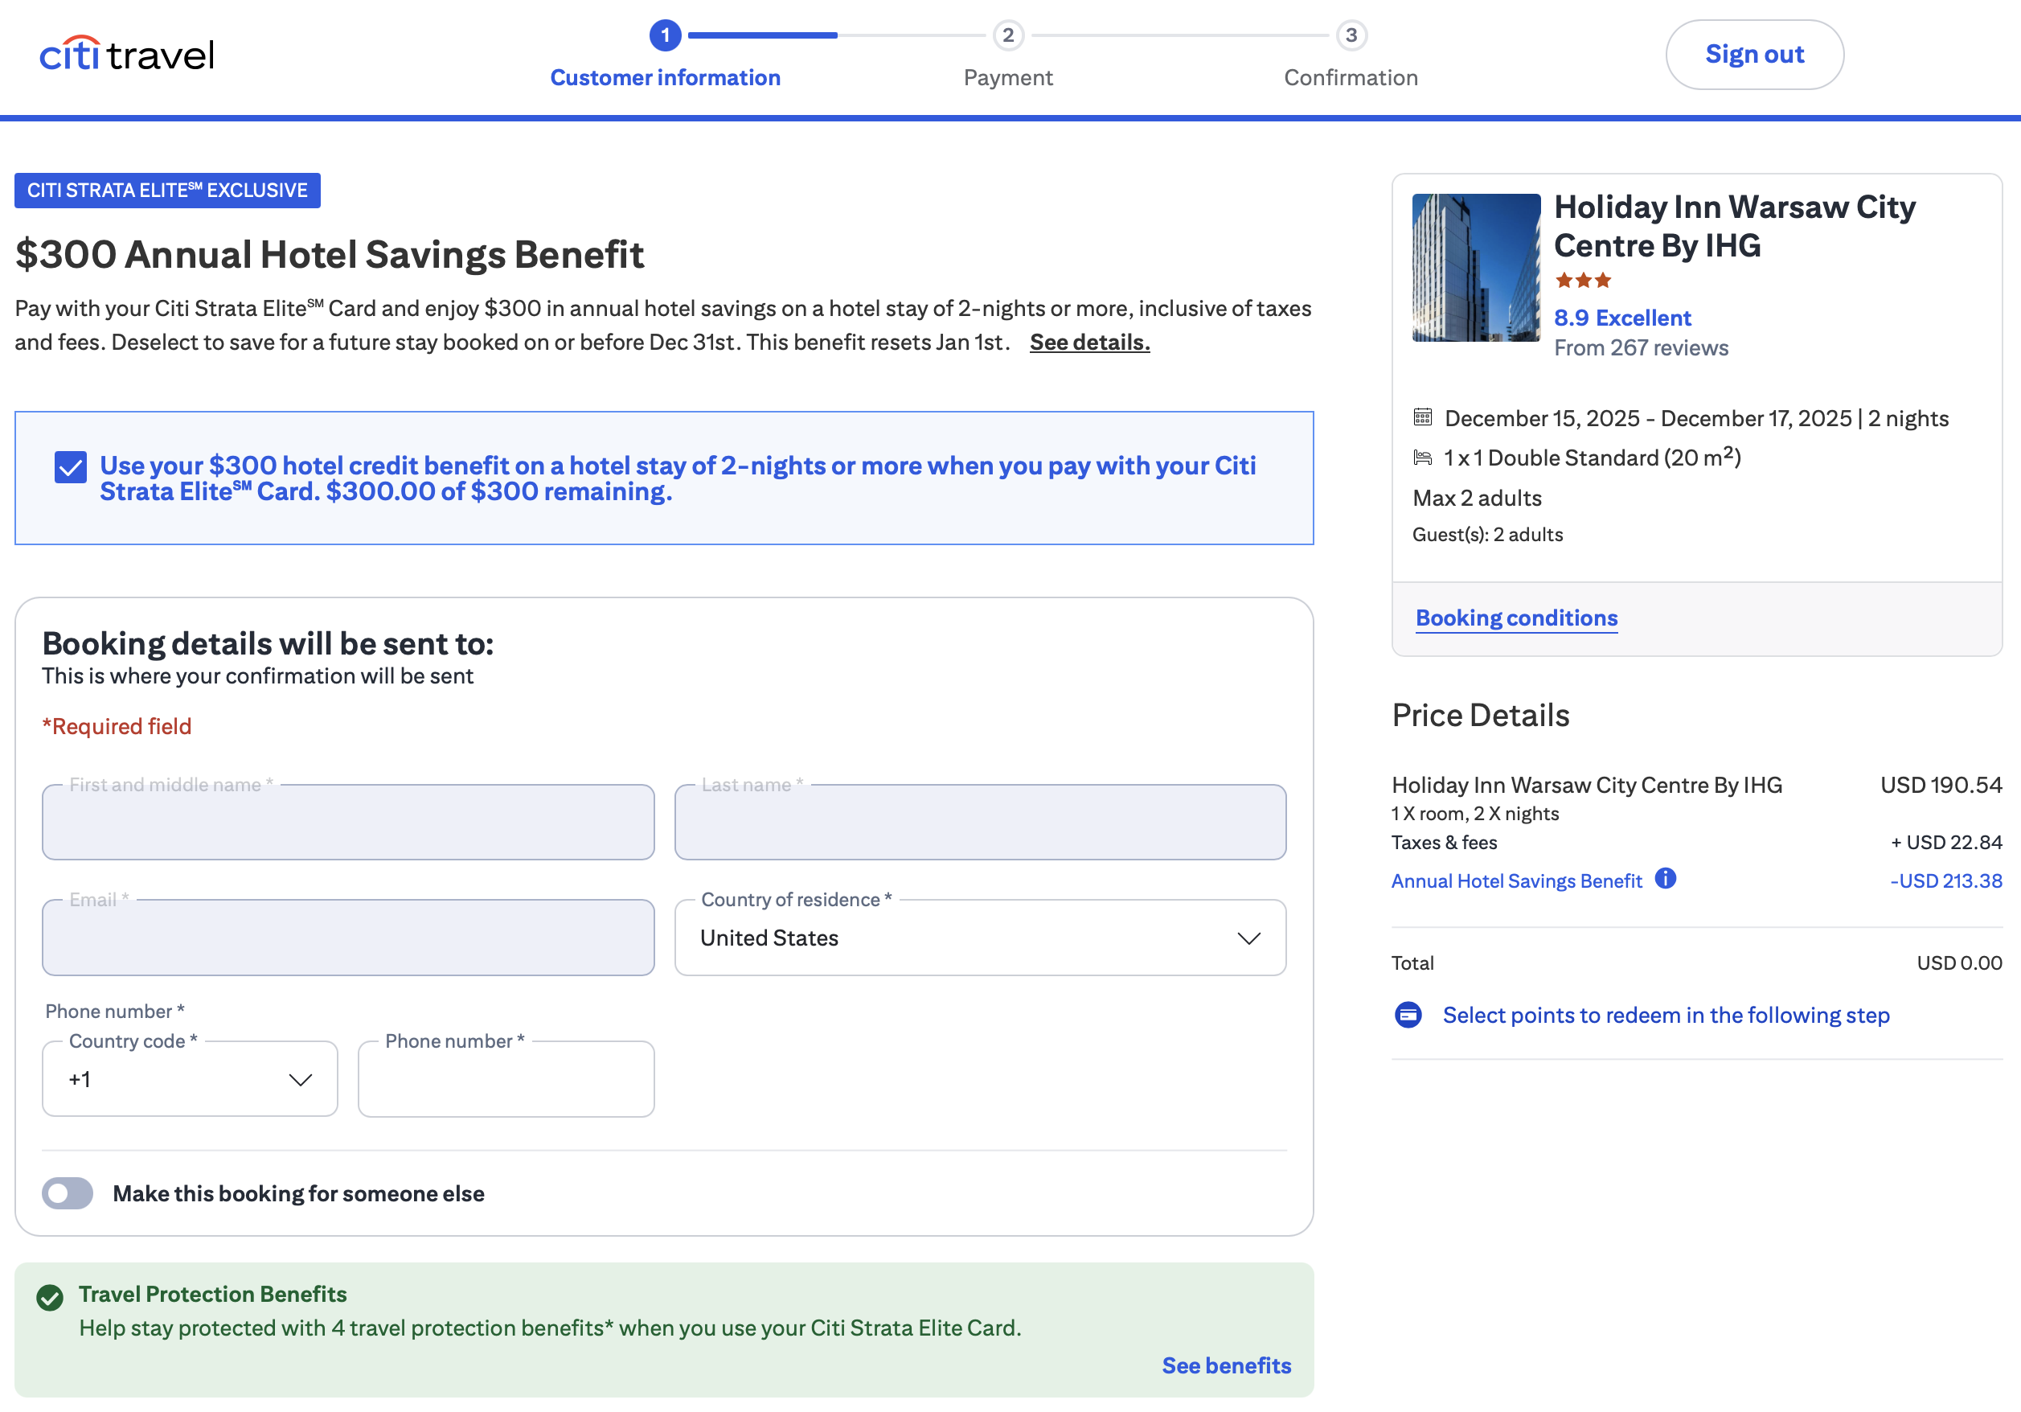Open the Booking conditions link
Screen dimensions: 2021x1412
tap(1517, 618)
